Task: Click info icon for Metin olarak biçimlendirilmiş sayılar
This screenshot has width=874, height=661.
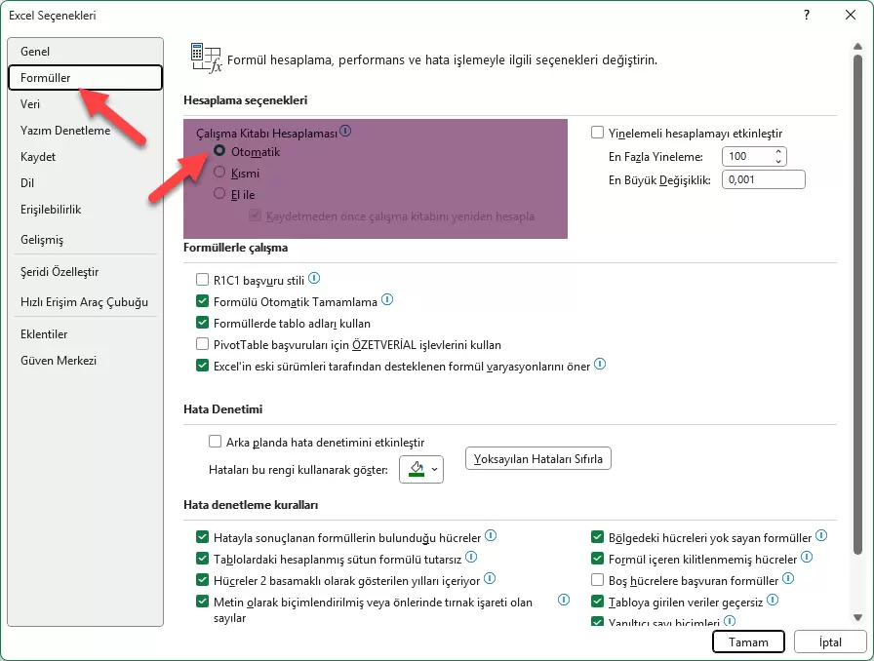Action: point(564,600)
